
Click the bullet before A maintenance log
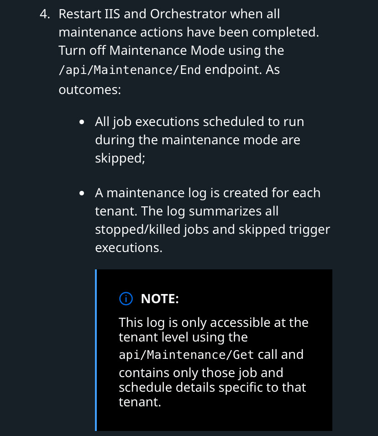coord(82,194)
